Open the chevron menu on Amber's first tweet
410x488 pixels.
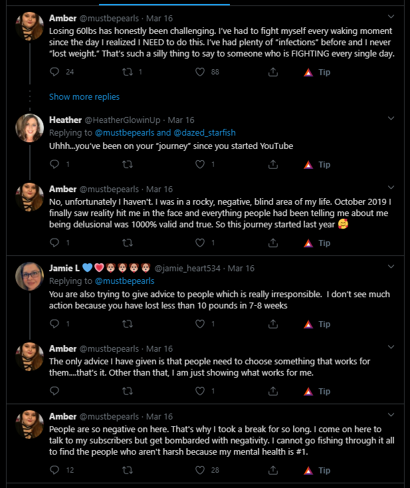tap(391, 17)
